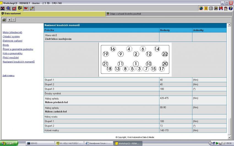Open the red oil can lubricants icon

click(x=26, y=8)
